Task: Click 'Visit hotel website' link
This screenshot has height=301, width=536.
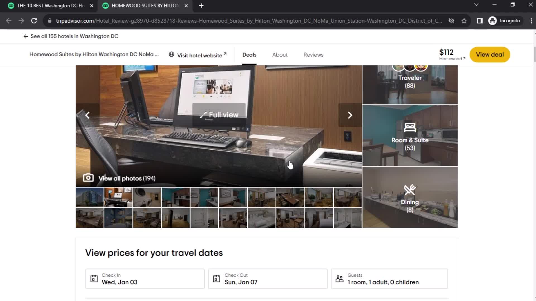Action: click(198, 55)
